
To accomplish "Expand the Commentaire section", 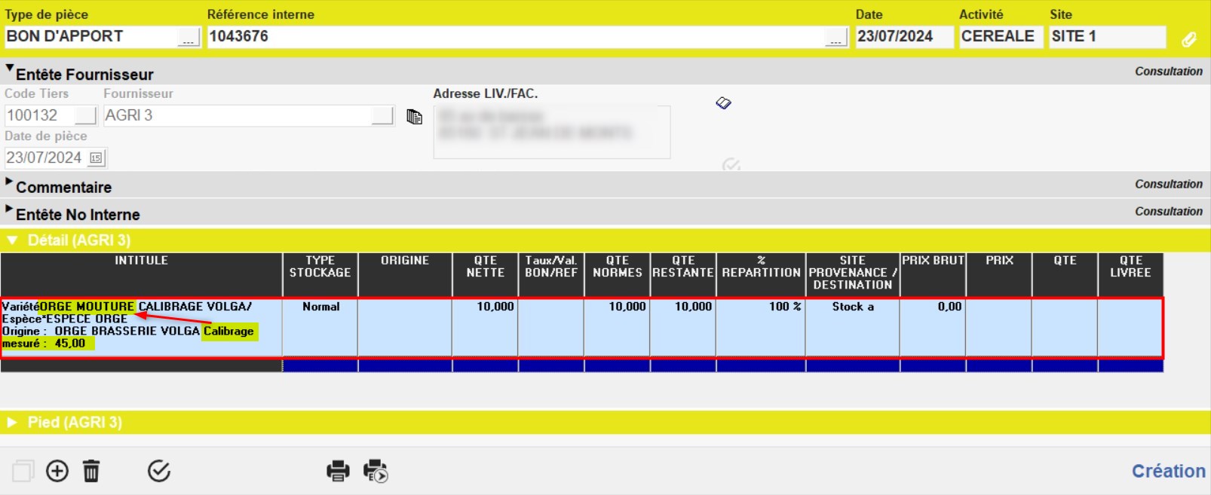I will pyautogui.click(x=10, y=183).
